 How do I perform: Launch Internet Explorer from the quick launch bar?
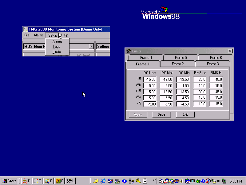(x=103, y=181)
